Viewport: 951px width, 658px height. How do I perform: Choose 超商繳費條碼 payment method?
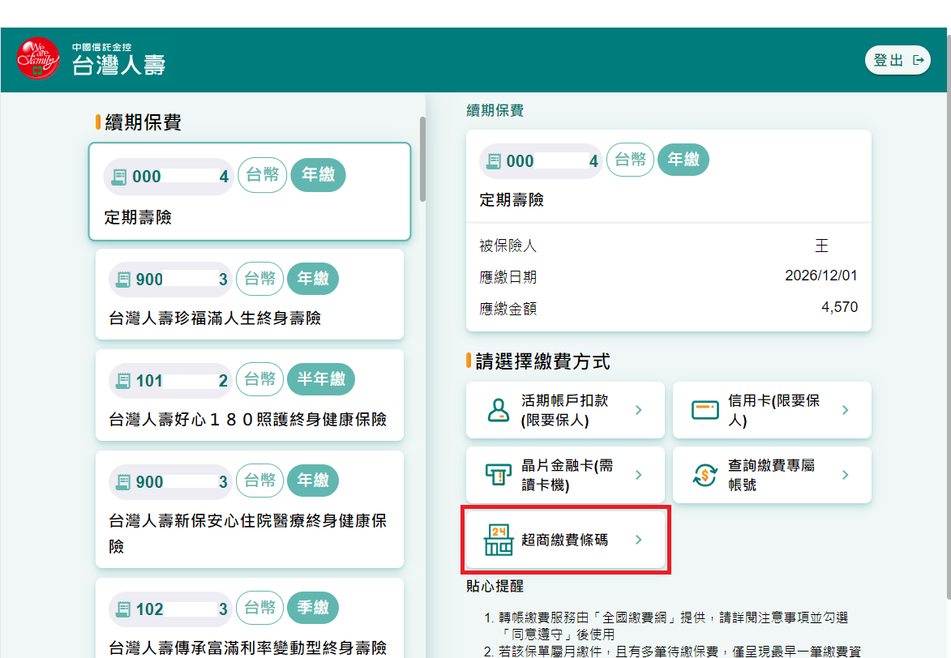tap(565, 540)
